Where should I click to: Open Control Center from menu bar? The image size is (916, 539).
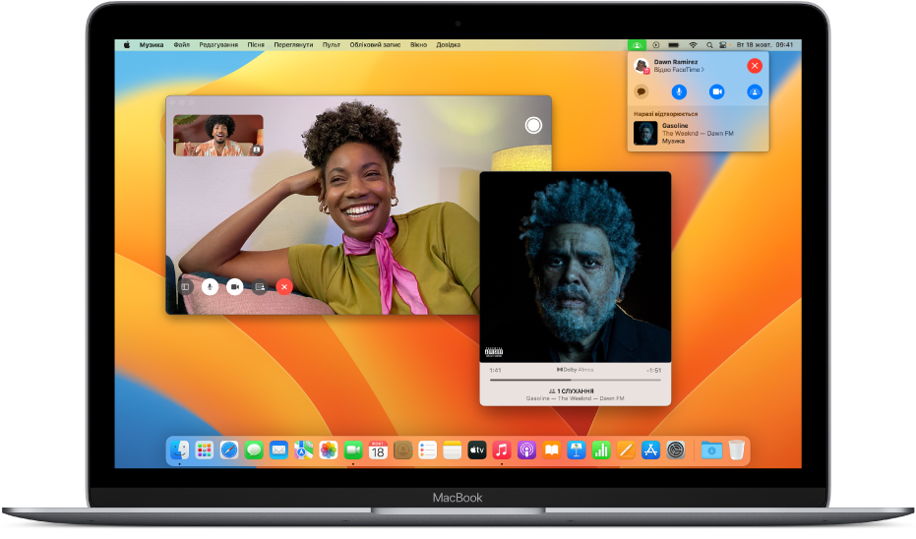click(x=722, y=45)
